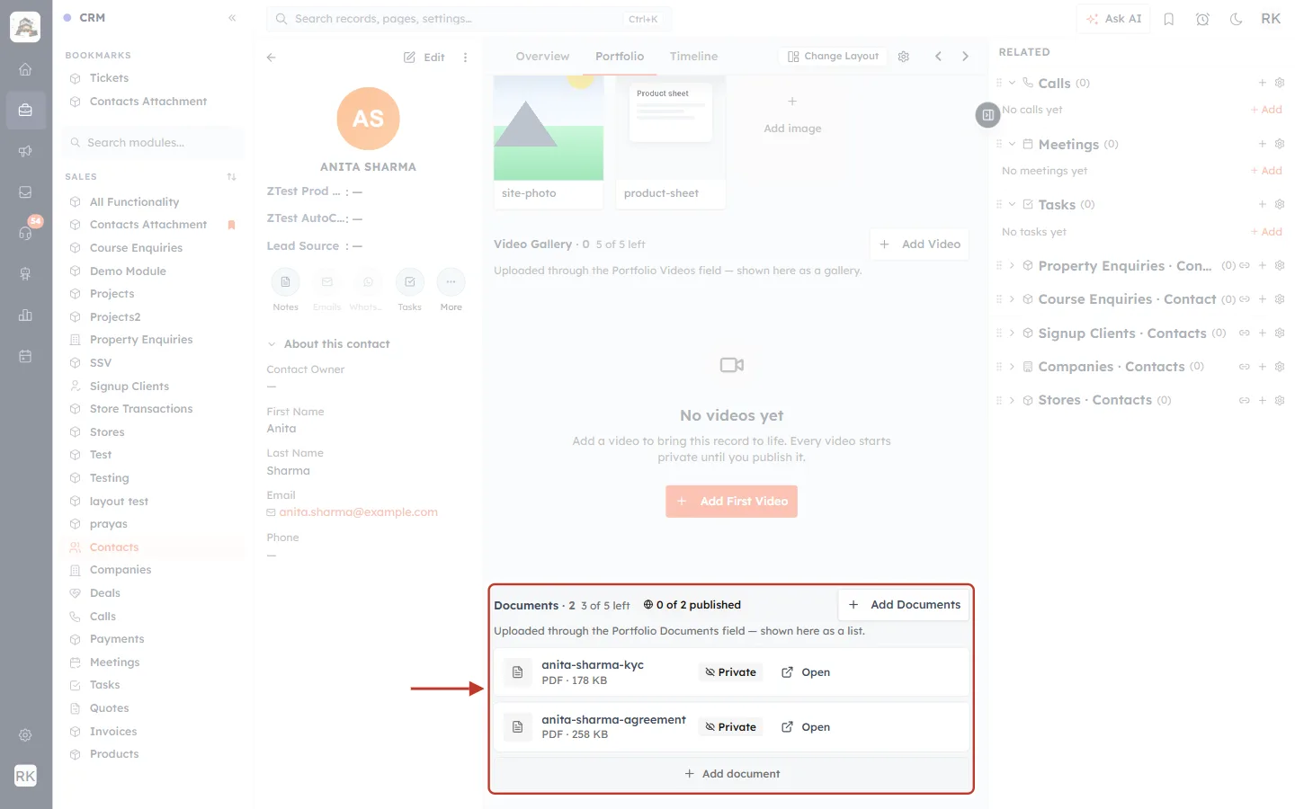This screenshot has height=809, width=1295.
Task: Open settings gear at the rail bottom
Action: [25, 735]
